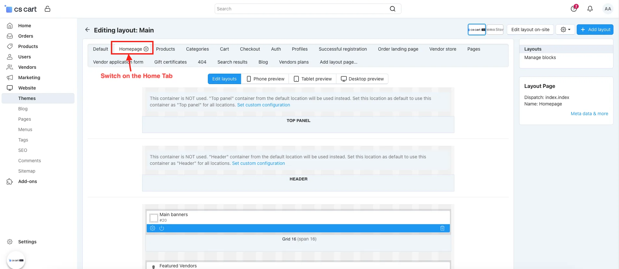619x269 pixels.
Task: Open the AA user account menu
Action: 608,9
